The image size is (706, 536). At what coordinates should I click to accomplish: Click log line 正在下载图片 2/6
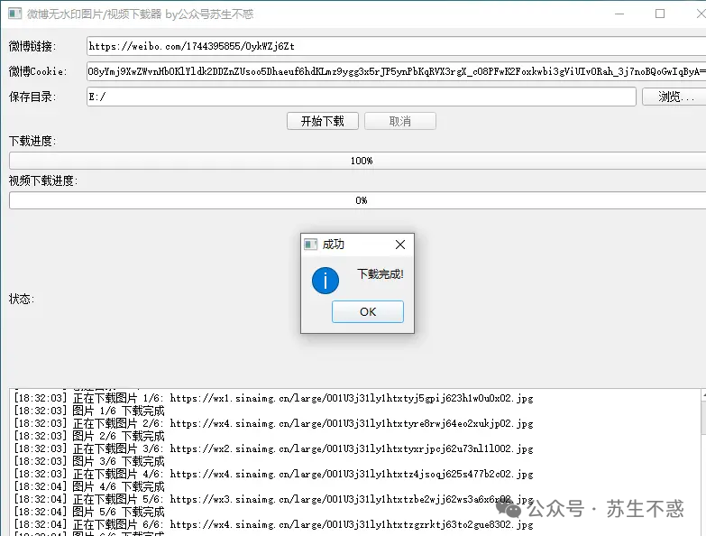pyautogui.click(x=273, y=423)
